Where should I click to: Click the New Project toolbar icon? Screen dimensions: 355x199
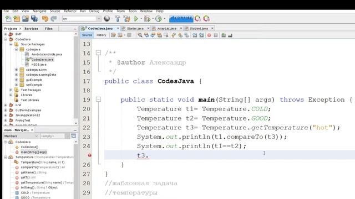click(17, 19)
